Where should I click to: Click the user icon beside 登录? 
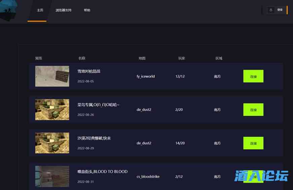coord(271,10)
